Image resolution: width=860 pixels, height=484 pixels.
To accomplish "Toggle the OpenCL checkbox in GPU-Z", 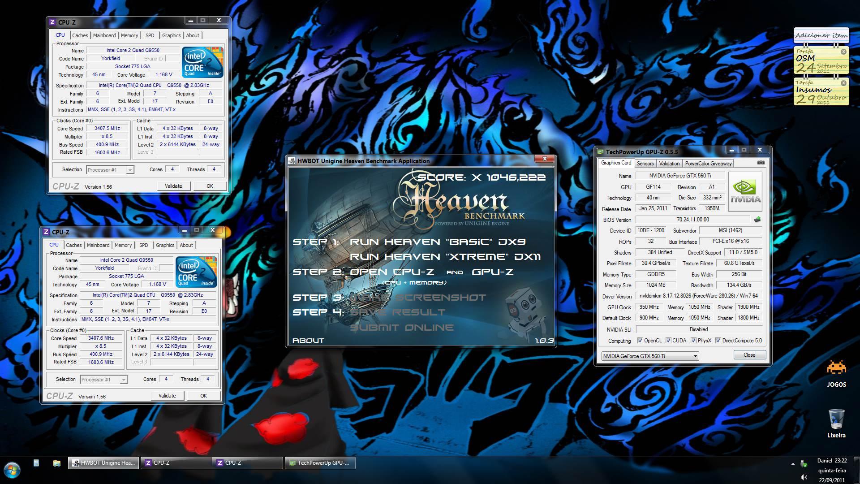I will (640, 341).
